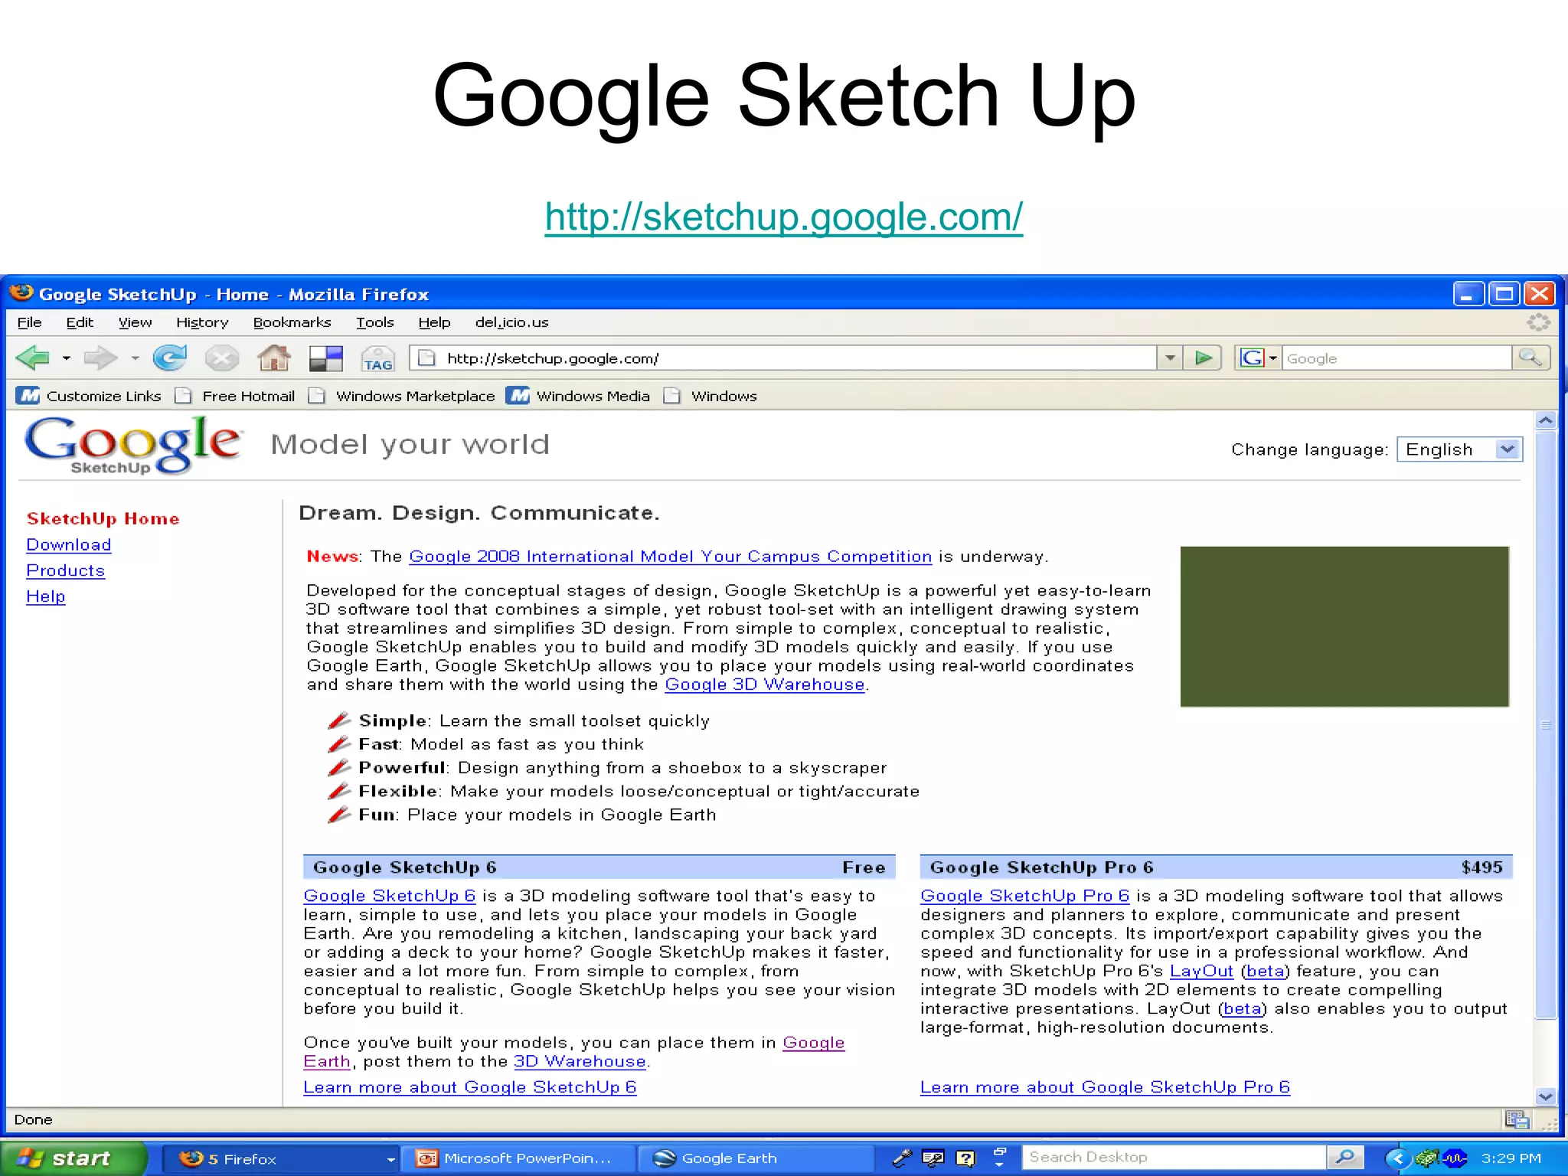This screenshot has height=1176, width=1568.
Task: Open the History menu
Action: coord(202,322)
